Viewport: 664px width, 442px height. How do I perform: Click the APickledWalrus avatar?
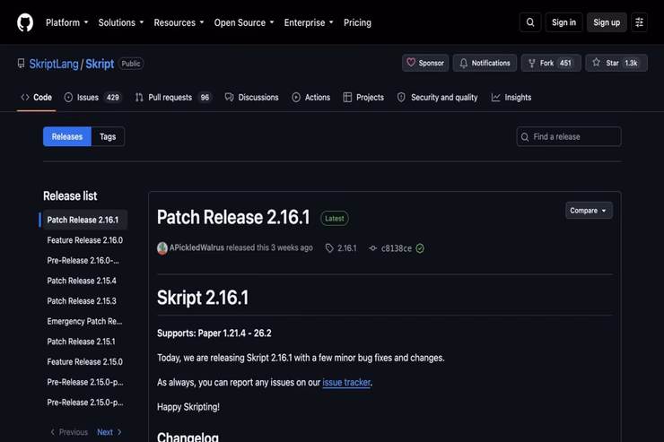click(162, 248)
